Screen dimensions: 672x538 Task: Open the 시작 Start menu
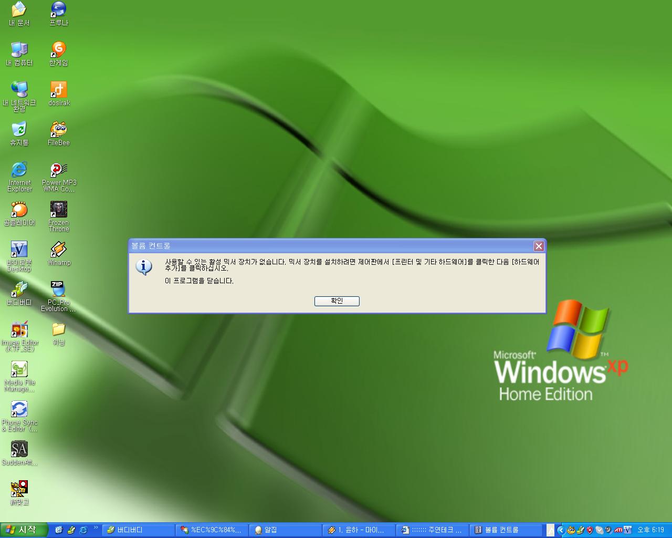pos(24,530)
